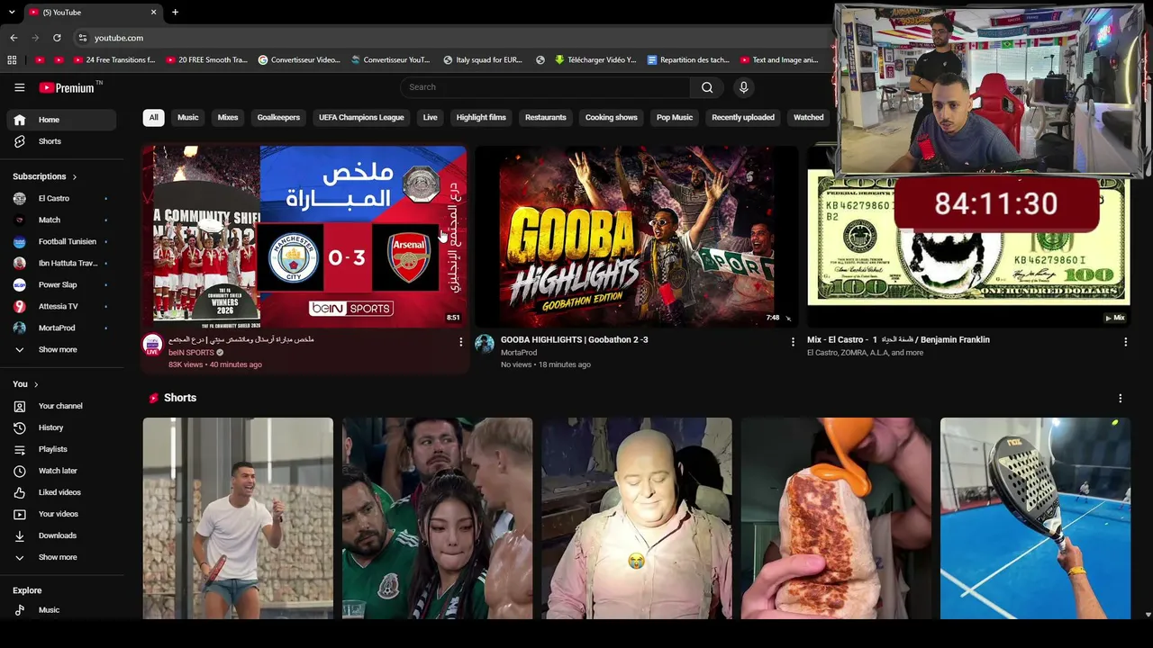Select the Restaurants filter chip
The image size is (1153, 648).
click(546, 117)
